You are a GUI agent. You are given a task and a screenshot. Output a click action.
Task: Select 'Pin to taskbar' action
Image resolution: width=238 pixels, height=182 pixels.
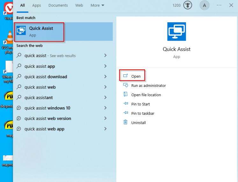(143, 113)
